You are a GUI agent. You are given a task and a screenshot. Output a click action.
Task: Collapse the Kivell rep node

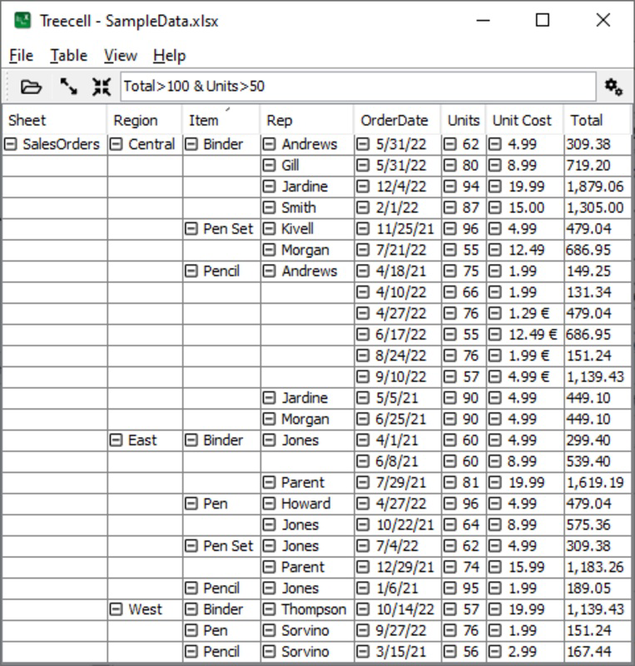pos(270,229)
